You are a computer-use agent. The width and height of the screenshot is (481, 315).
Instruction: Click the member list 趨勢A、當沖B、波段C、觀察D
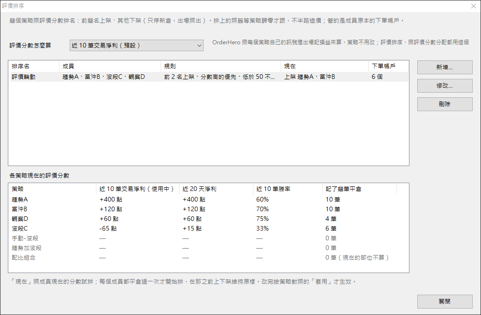pos(104,77)
